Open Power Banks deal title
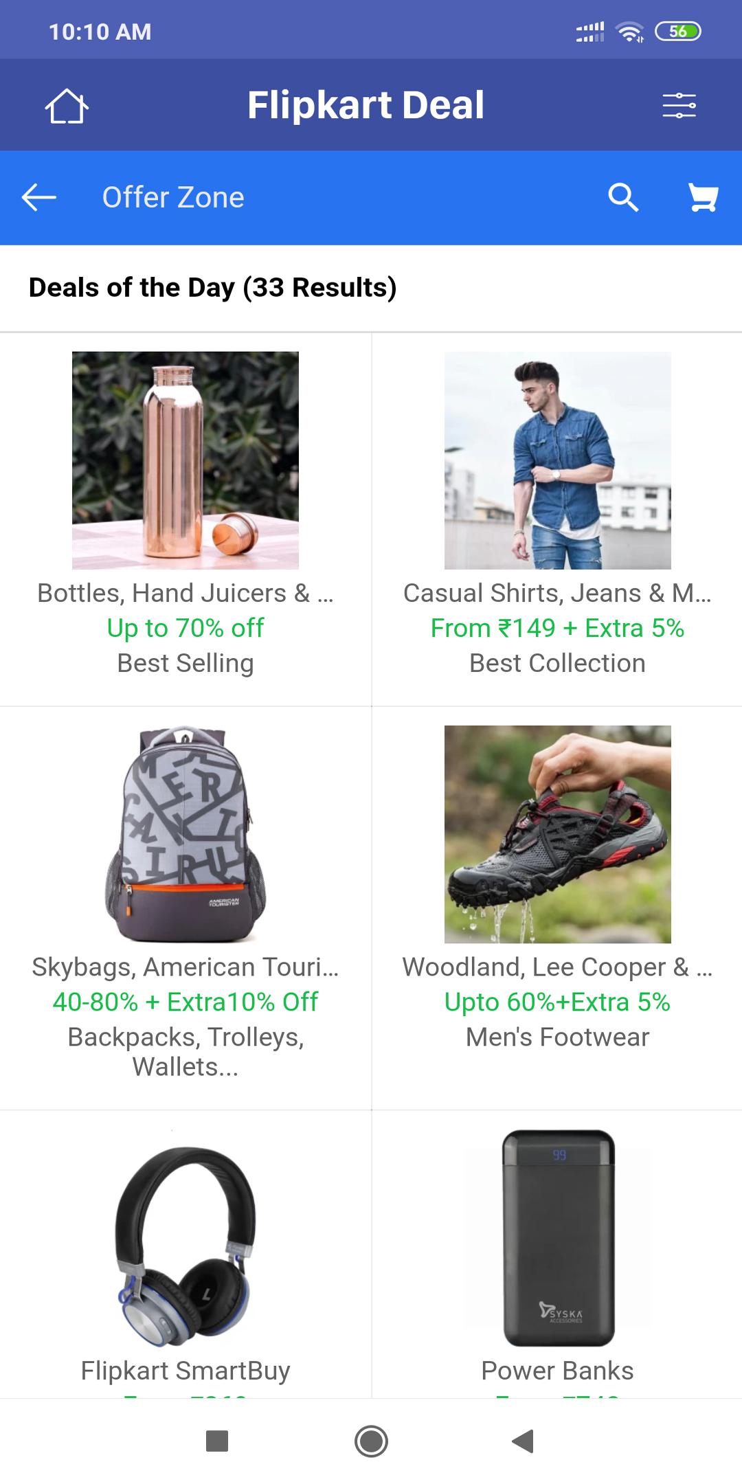Screen dimensions: 742x1484 pos(558,1371)
